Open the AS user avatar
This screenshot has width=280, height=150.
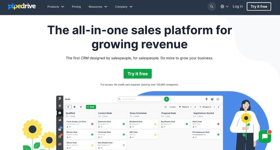pyautogui.click(x=218, y=99)
